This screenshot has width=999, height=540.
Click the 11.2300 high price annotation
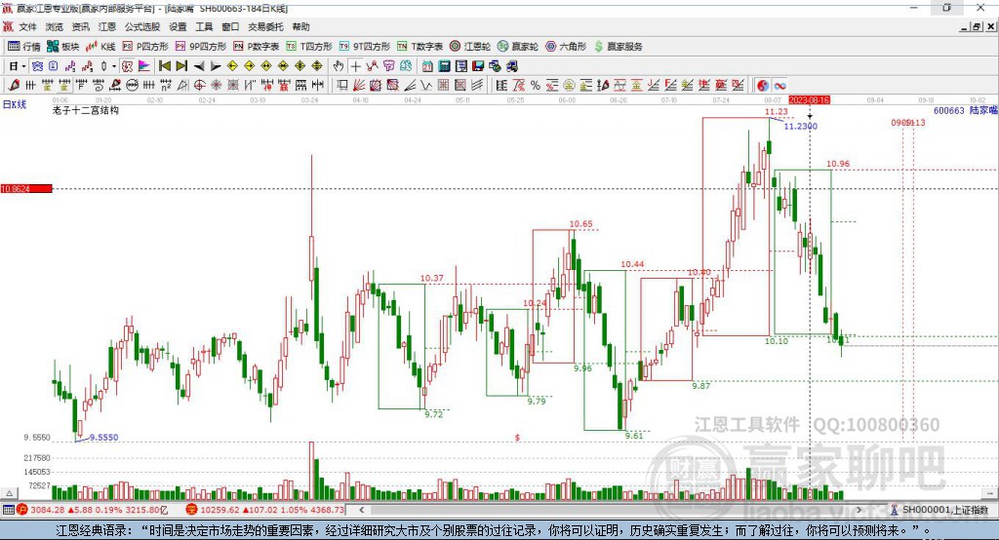click(800, 126)
